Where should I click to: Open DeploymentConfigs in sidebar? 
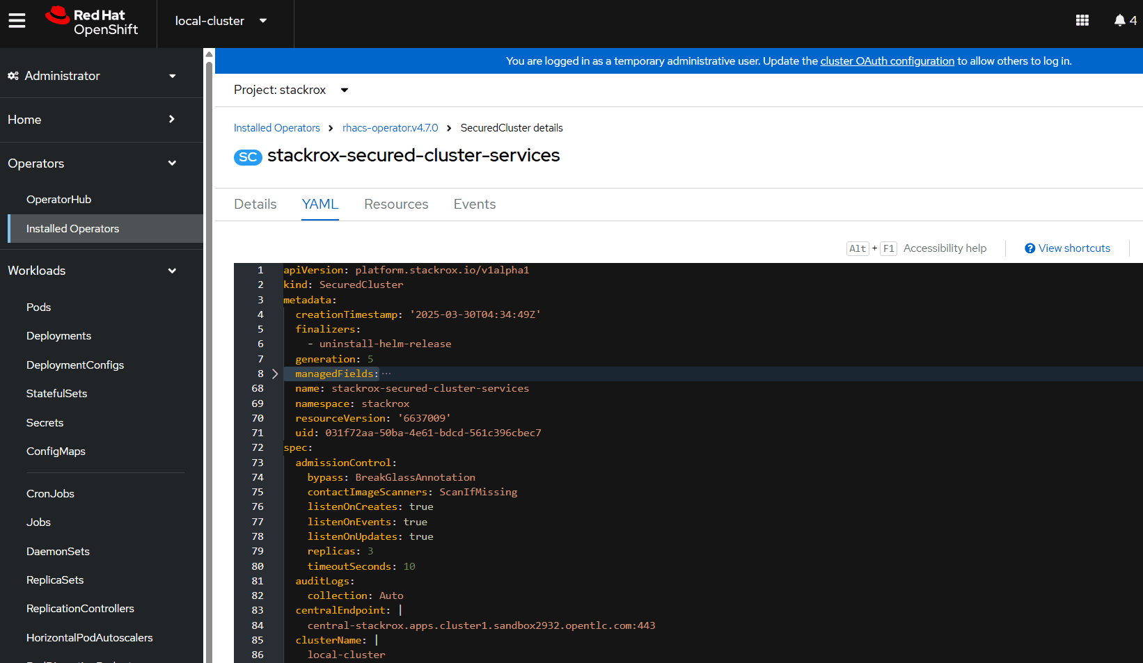point(75,365)
